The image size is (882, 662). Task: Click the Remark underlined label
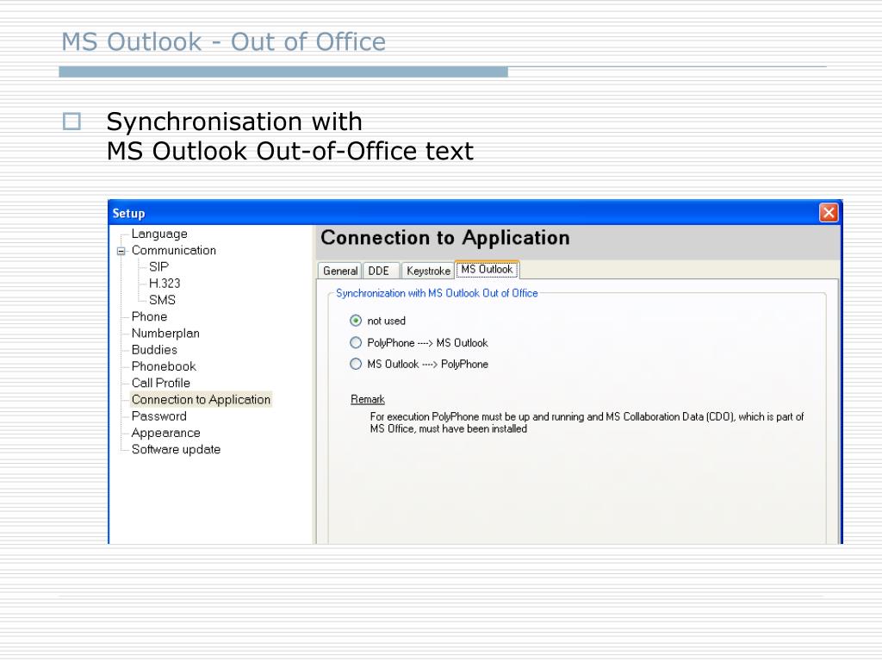coord(367,399)
